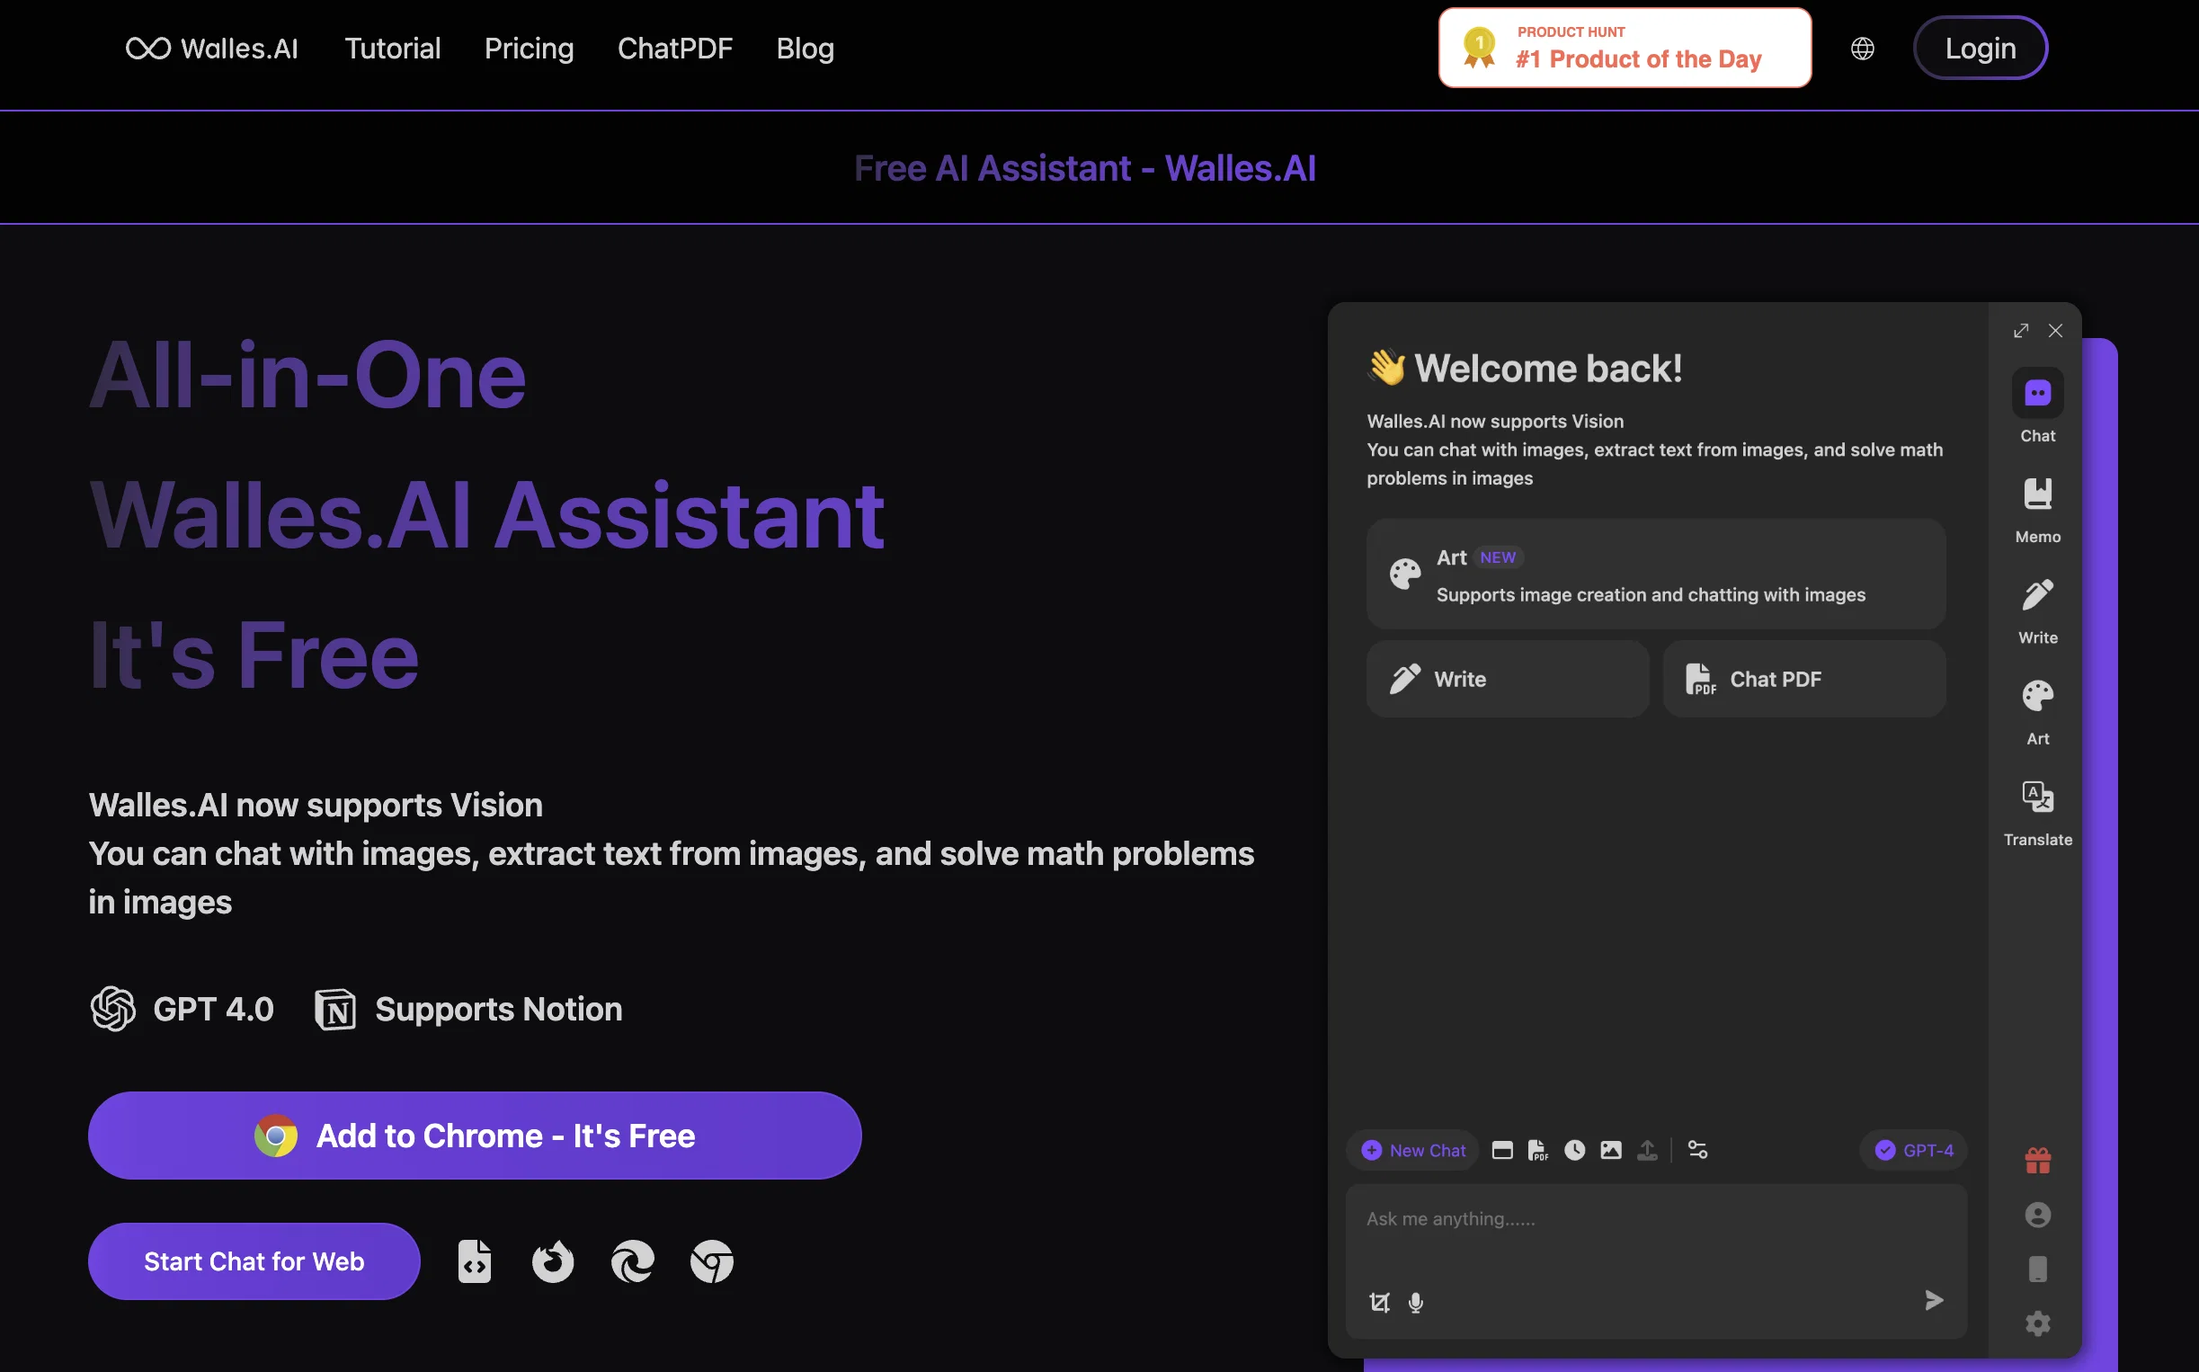
Task: Click the webpage window icon in the chat toolbar
Action: point(1502,1150)
